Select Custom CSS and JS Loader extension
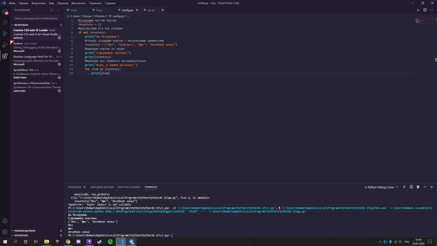 pyautogui.click(x=37, y=34)
